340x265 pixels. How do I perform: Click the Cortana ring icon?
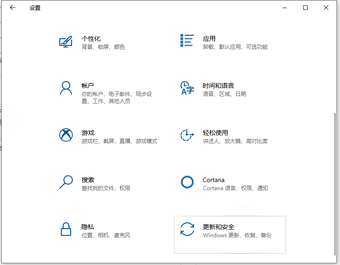coord(187,182)
